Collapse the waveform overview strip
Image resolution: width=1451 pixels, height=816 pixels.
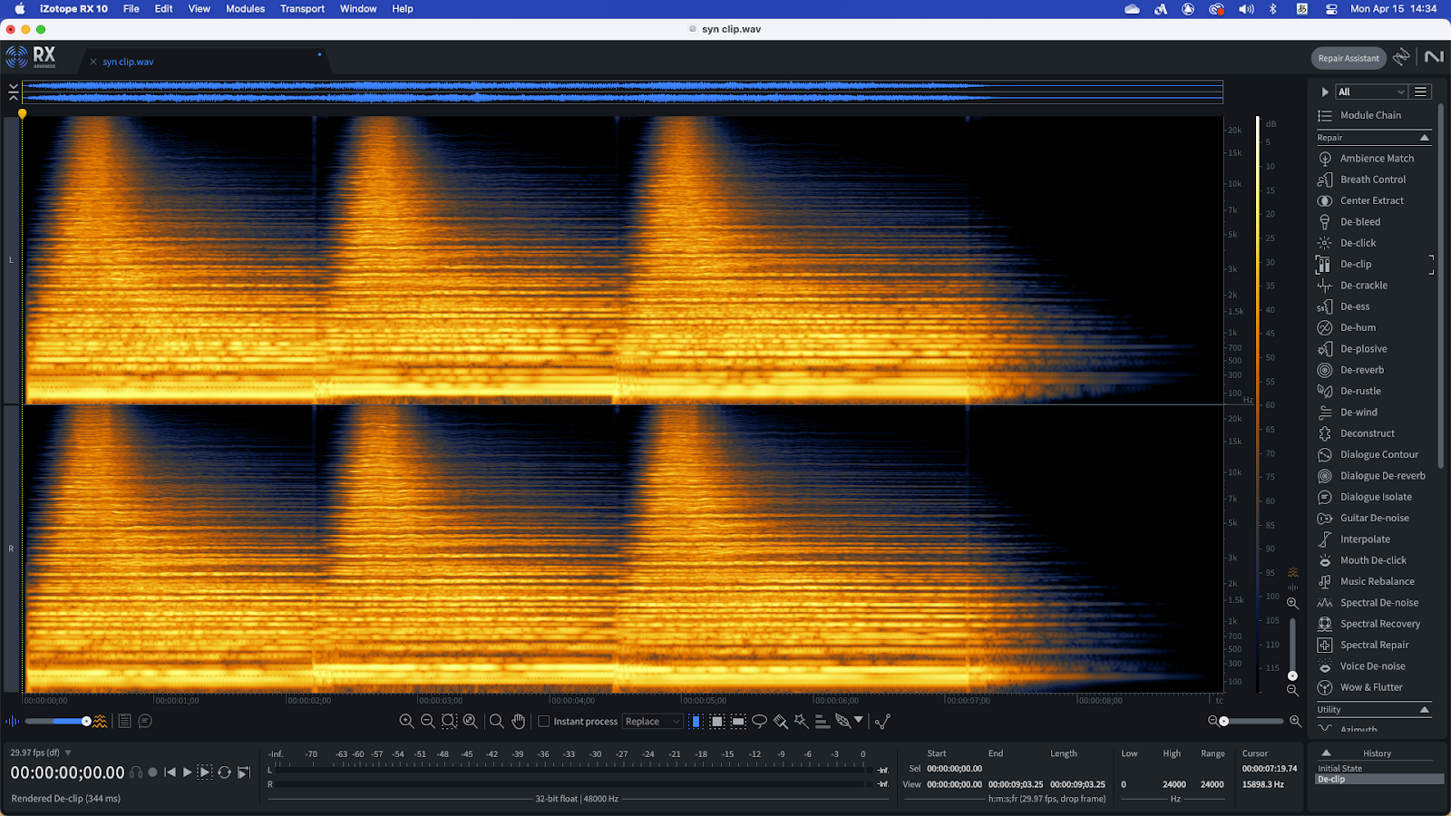click(13, 92)
